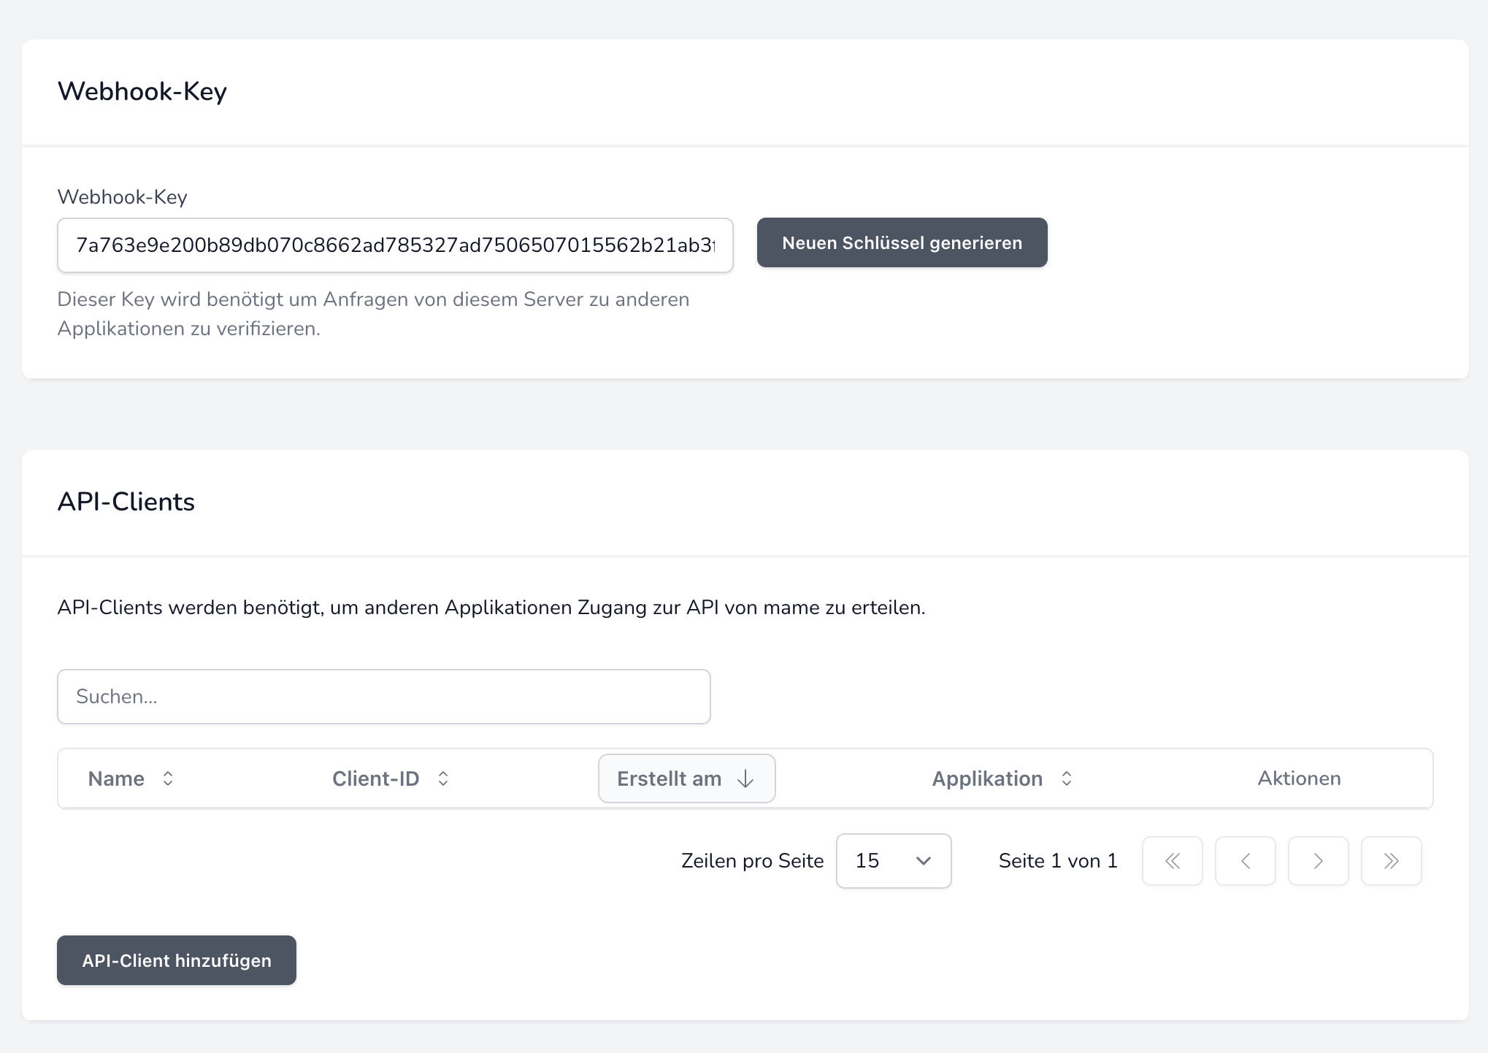Focus the Suchen search field
Viewport: 1488px width, 1053px height.
[383, 697]
